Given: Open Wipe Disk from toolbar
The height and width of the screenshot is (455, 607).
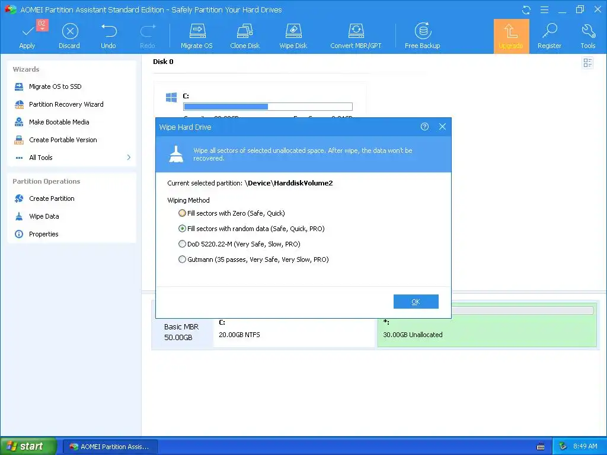Looking at the screenshot, I should coord(293,36).
